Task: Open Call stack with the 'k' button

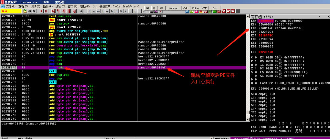Action: point(125,11)
